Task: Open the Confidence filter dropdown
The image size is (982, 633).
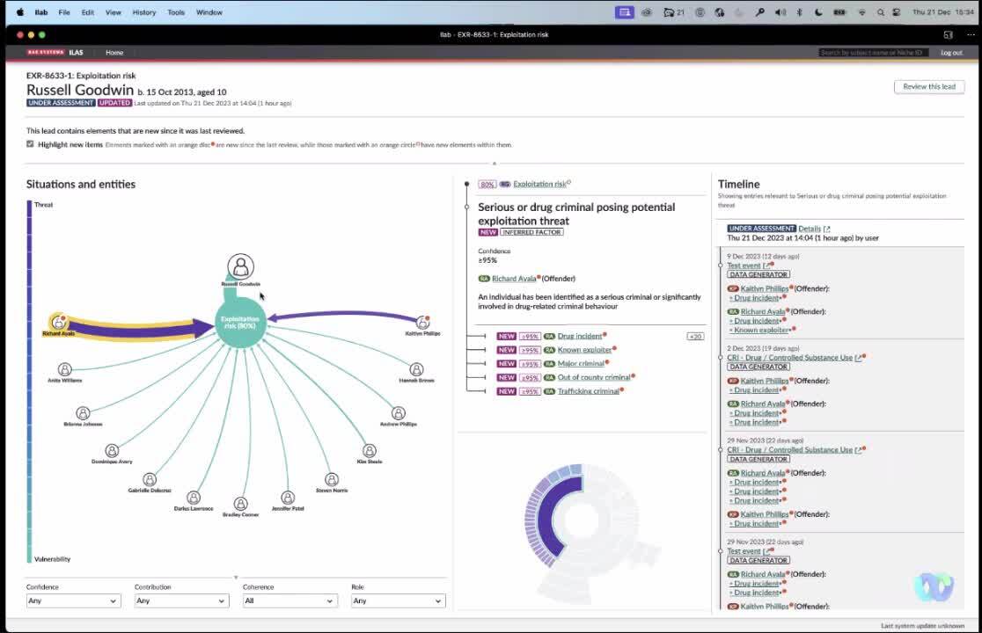Action: (x=72, y=600)
